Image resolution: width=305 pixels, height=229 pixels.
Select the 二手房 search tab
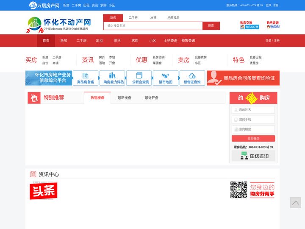[x=133, y=18]
